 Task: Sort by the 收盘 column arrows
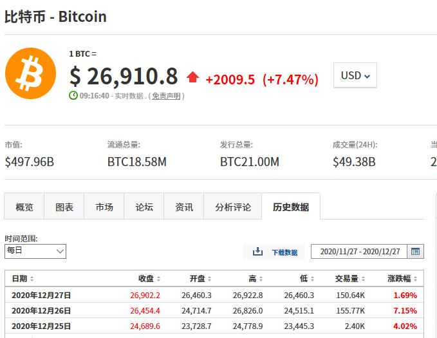159,279
